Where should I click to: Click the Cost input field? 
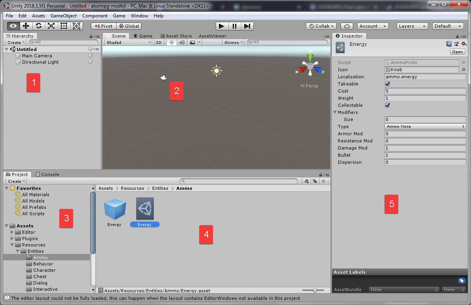[425, 91]
